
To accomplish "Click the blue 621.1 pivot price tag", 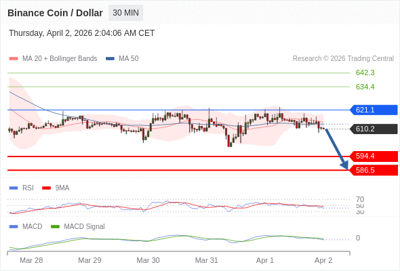I will pyautogui.click(x=374, y=110).
